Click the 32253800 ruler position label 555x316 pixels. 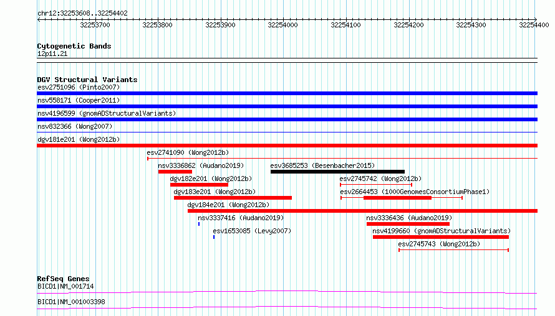[157, 25]
